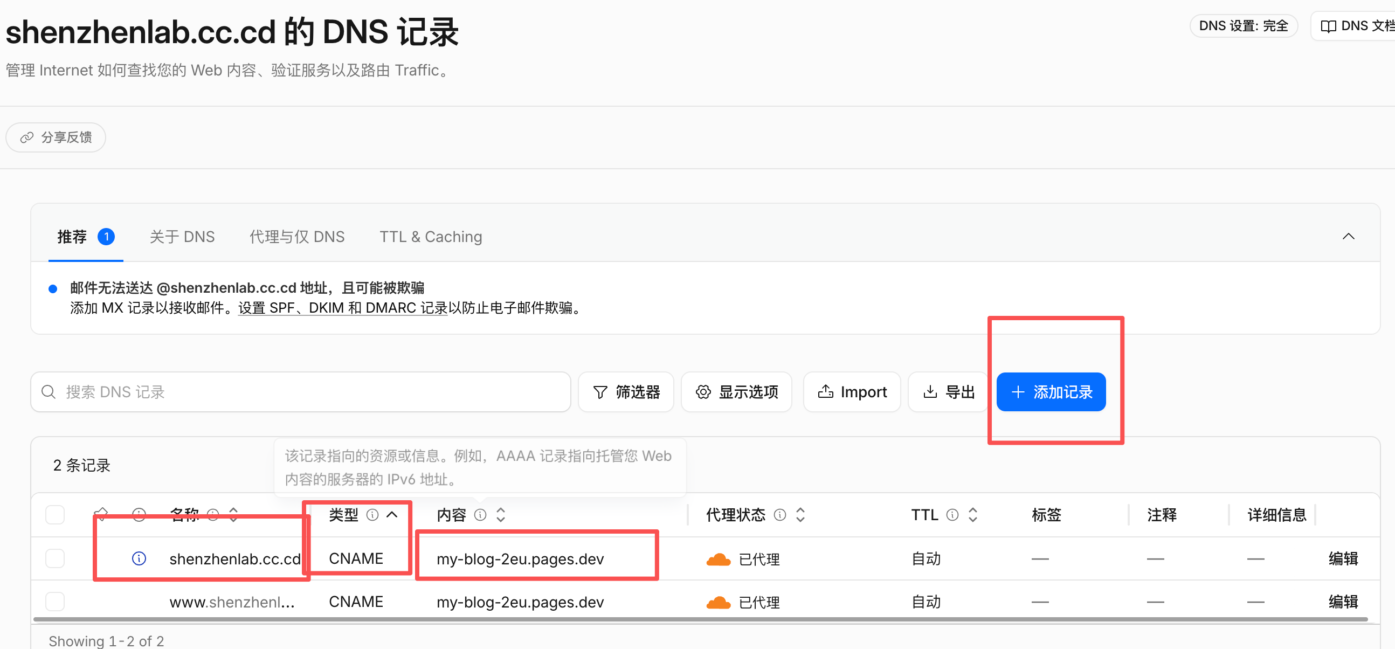Switch to the 关于 DNS tab
1395x649 pixels.
click(182, 237)
